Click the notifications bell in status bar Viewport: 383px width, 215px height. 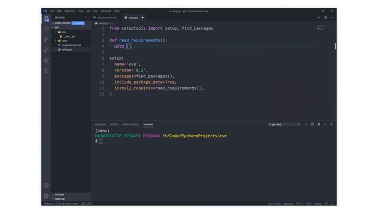[332, 204]
